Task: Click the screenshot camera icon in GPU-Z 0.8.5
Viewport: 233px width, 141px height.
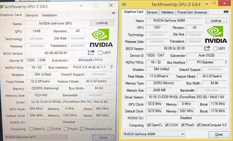Action: (x=114, y=13)
